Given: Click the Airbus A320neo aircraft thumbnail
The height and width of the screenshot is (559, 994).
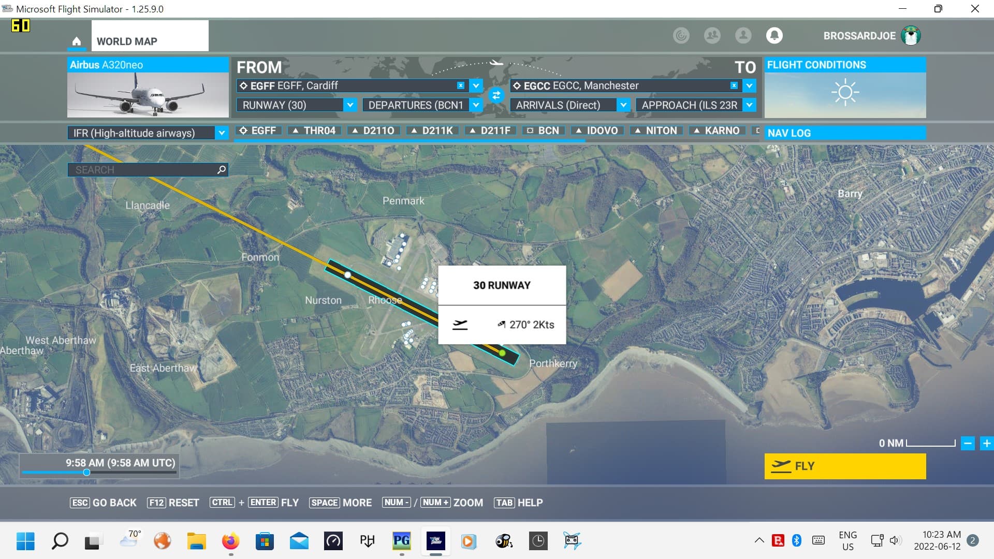Looking at the screenshot, I should [x=148, y=95].
